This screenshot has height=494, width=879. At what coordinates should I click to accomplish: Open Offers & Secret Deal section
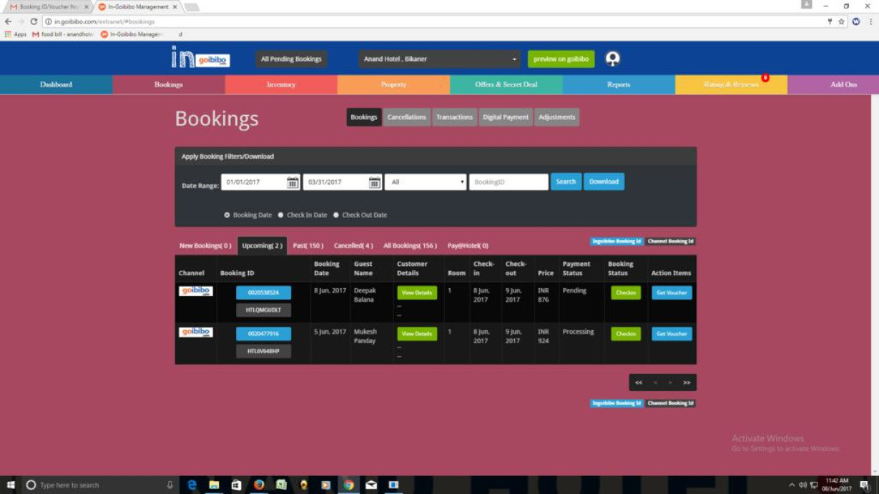(x=506, y=84)
